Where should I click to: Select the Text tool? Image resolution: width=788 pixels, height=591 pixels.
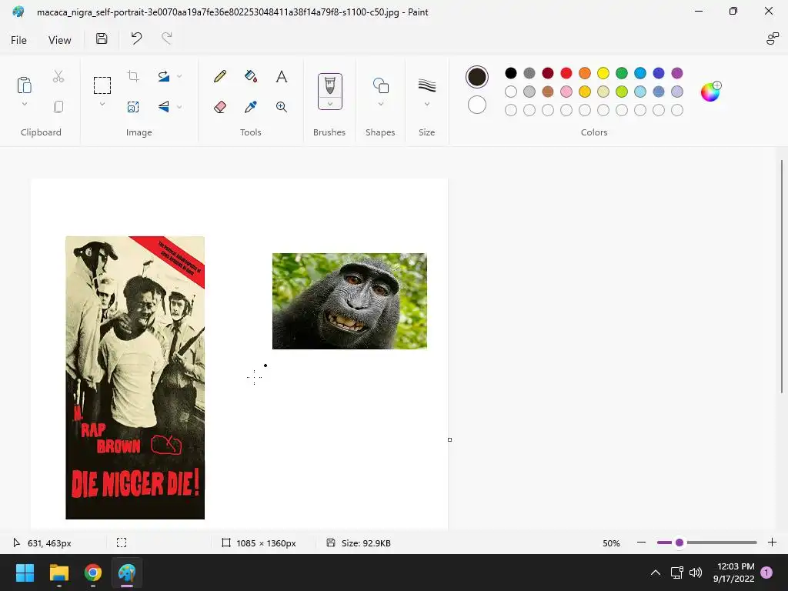pos(282,76)
